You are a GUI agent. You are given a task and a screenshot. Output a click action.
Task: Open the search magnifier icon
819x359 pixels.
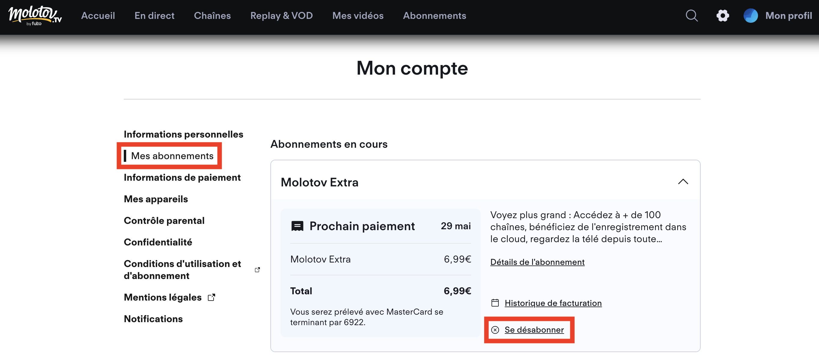tap(692, 16)
